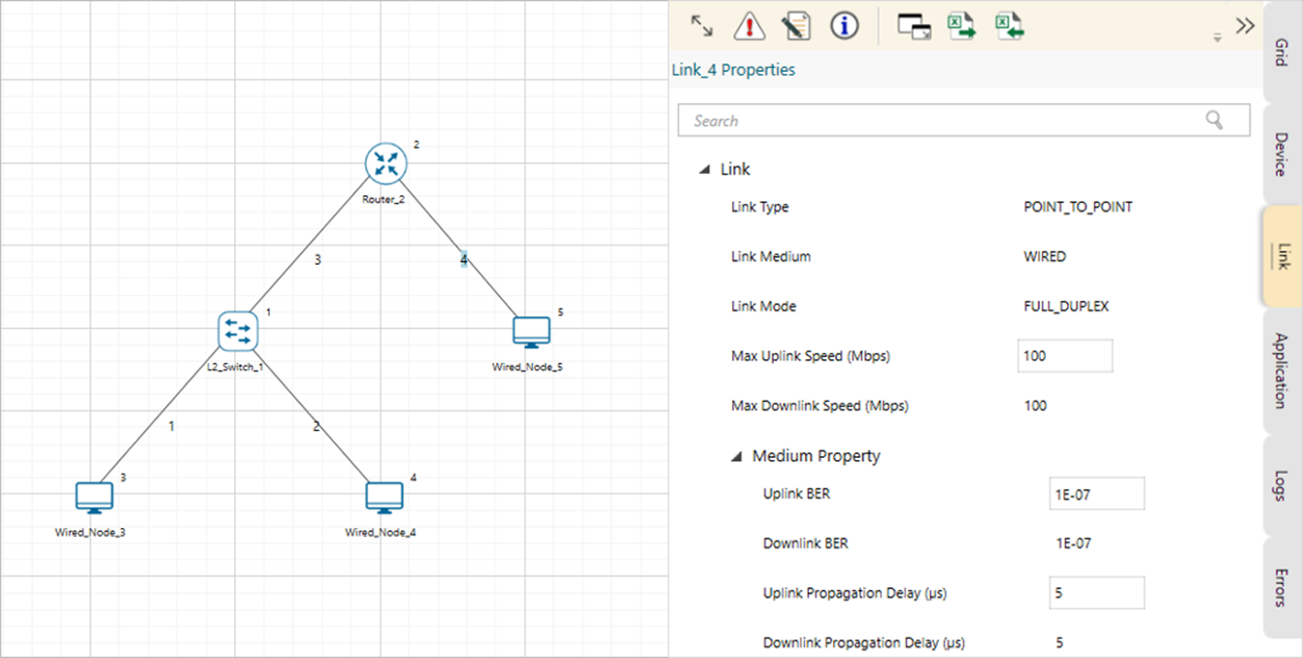Click the Uplink BER input box

click(1097, 494)
